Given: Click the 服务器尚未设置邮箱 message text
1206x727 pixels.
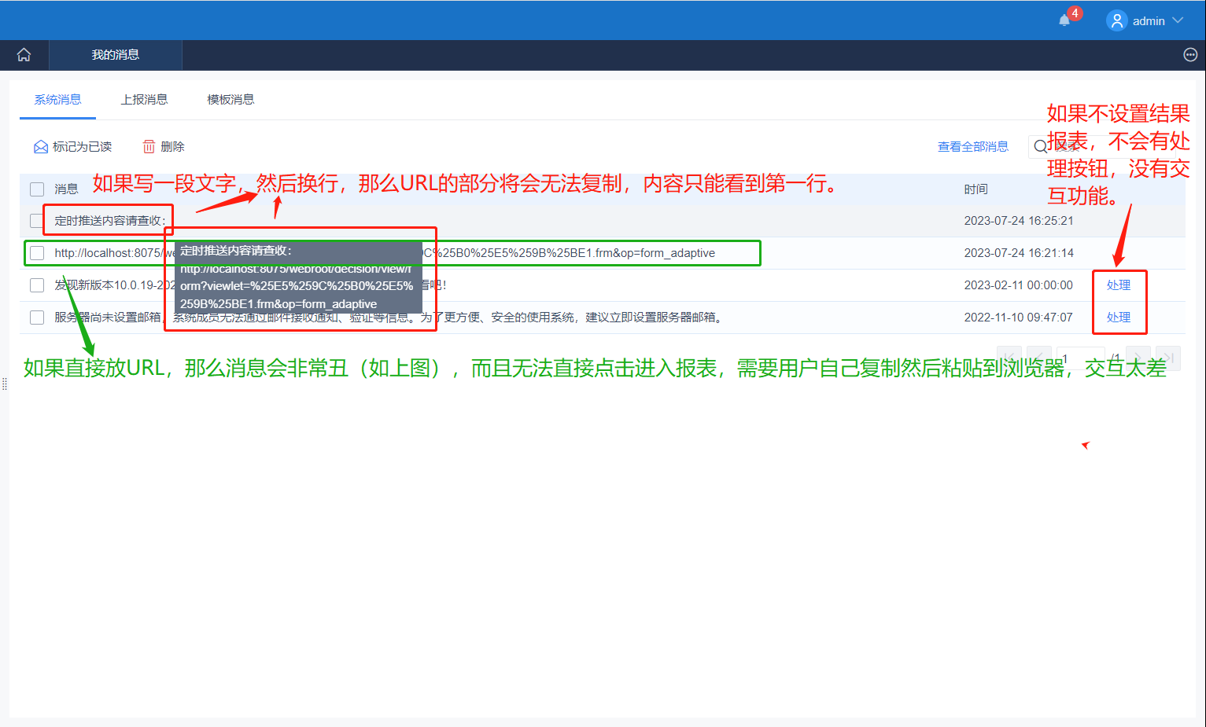Looking at the screenshot, I should pos(389,318).
